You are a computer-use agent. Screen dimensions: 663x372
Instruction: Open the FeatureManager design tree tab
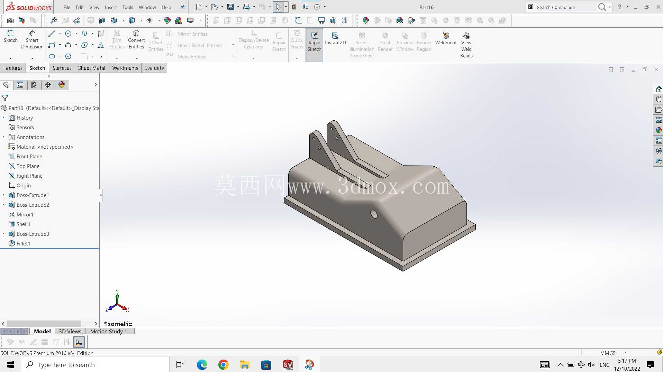click(6, 85)
